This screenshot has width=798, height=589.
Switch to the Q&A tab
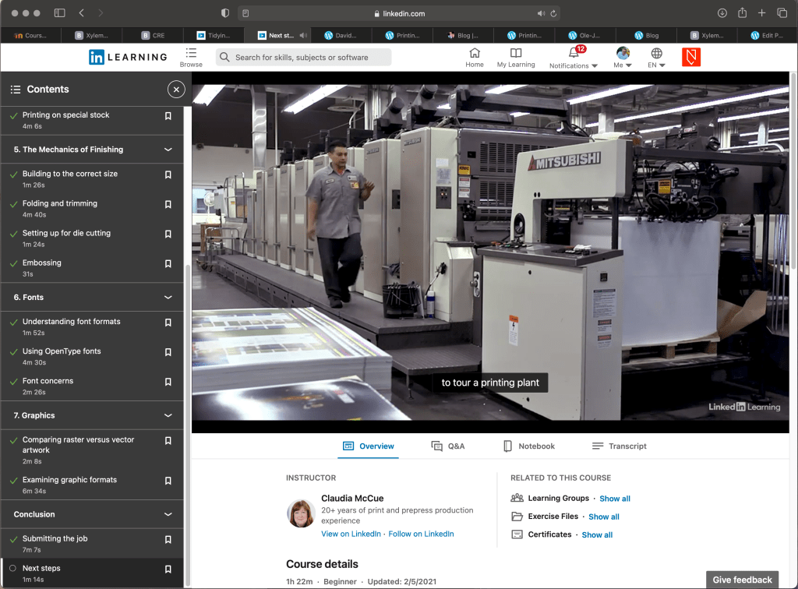tap(448, 446)
